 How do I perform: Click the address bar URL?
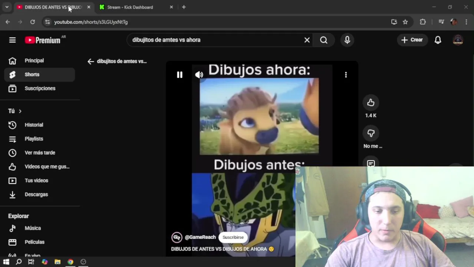(91, 22)
